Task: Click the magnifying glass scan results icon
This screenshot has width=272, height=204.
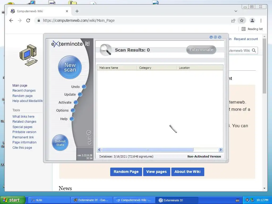Action: (106, 50)
